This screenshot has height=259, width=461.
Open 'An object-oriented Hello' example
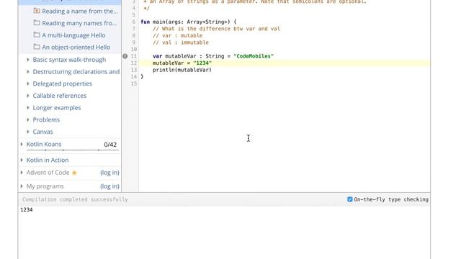coord(76,47)
